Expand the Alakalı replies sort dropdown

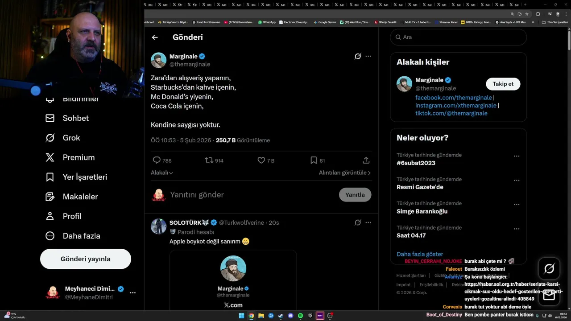162,173
